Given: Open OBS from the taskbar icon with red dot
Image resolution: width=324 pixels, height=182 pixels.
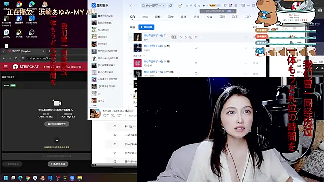Looking at the screenshot, I should (x=57, y=178).
